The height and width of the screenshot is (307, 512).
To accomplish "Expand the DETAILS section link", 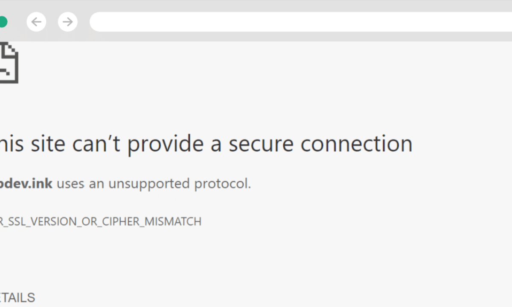I will 17,297.
